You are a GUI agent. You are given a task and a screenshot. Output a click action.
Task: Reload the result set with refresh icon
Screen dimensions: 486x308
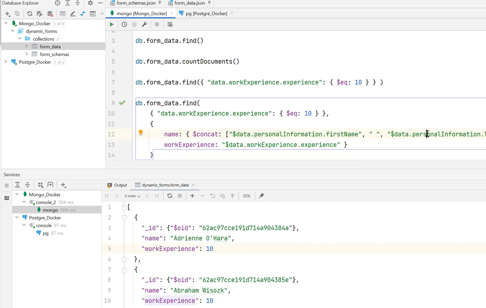(x=170, y=196)
